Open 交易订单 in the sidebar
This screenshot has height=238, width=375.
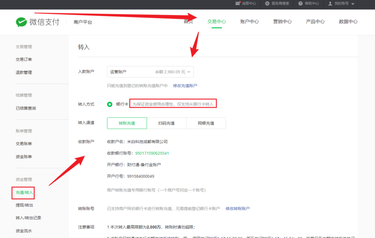pyautogui.click(x=24, y=59)
